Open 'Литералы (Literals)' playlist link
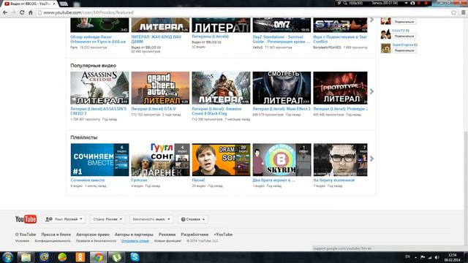 [210, 37]
